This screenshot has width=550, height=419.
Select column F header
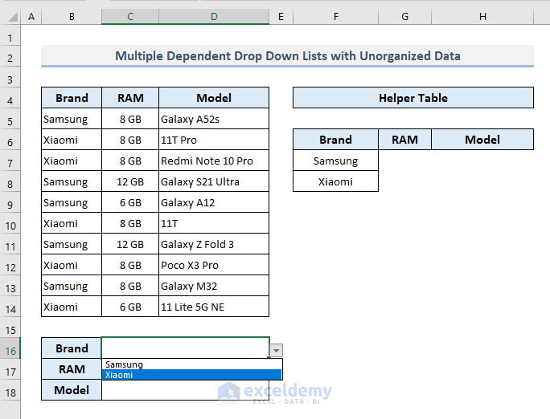click(x=335, y=16)
